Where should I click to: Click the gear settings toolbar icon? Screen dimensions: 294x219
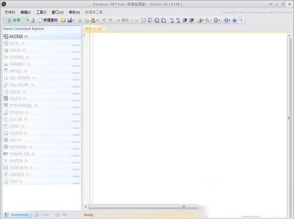click(x=216, y=20)
